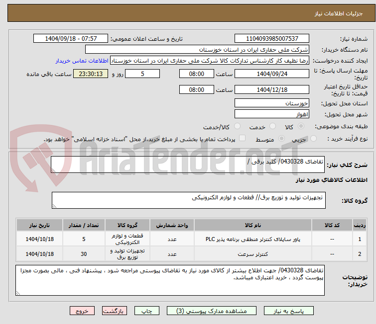Click the ایجاد کننده درخواست field
376x324 pixels.
(x=209, y=61)
